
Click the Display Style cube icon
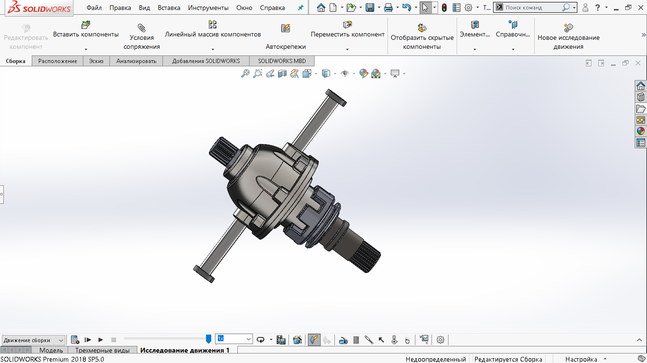[x=326, y=73]
